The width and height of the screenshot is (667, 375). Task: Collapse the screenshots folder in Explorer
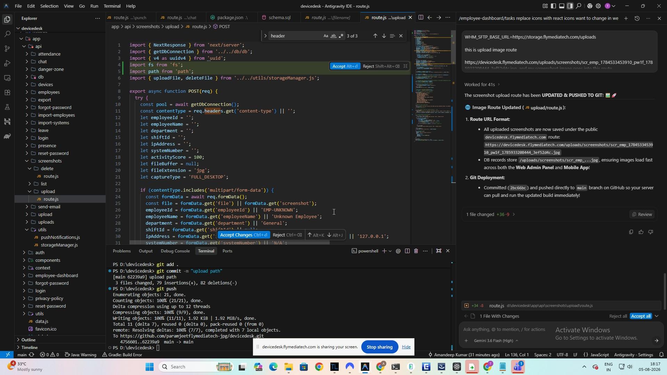click(x=27, y=161)
